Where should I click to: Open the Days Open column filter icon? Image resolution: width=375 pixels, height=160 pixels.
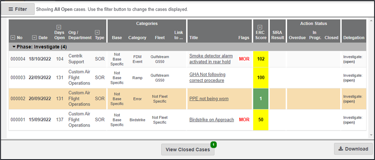click(58, 27)
